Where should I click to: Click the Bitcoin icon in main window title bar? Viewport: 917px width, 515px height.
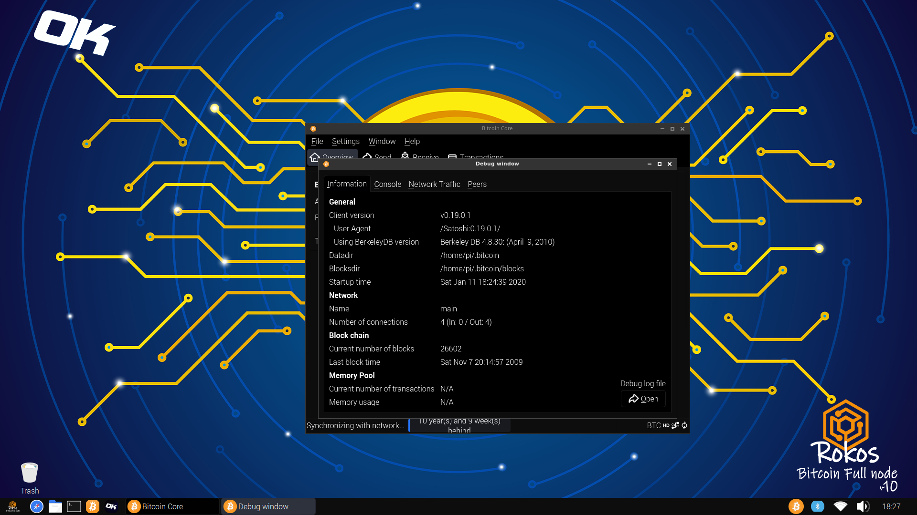pyautogui.click(x=313, y=129)
